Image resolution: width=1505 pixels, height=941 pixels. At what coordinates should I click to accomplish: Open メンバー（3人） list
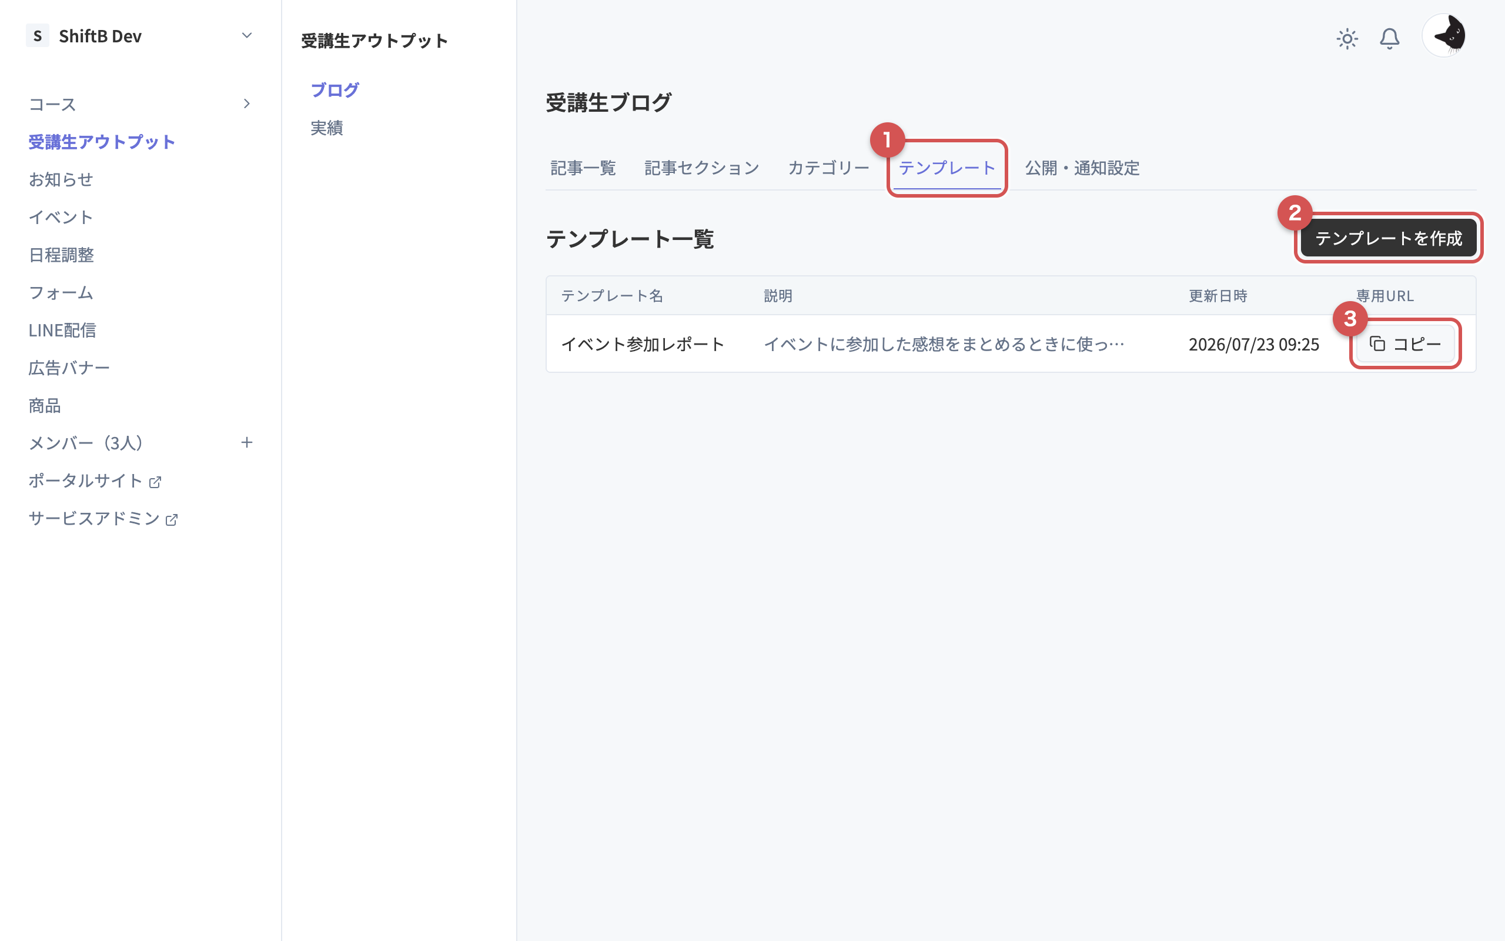tap(86, 442)
